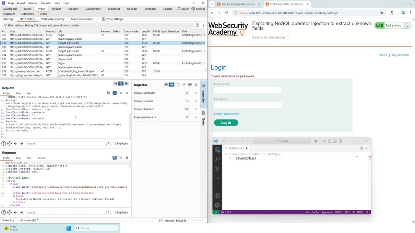Open VS Code Explorer view
The width and height of the screenshot is (415, 233).
[217, 150]
